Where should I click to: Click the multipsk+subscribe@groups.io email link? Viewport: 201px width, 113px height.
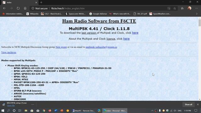(x=101, y=47)
